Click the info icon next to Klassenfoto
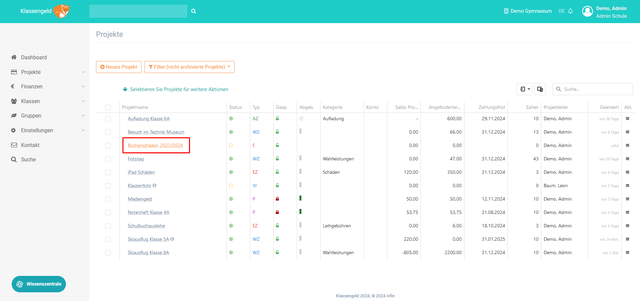The height and width of the screenshot is (301, 640). tap(154, 185)
